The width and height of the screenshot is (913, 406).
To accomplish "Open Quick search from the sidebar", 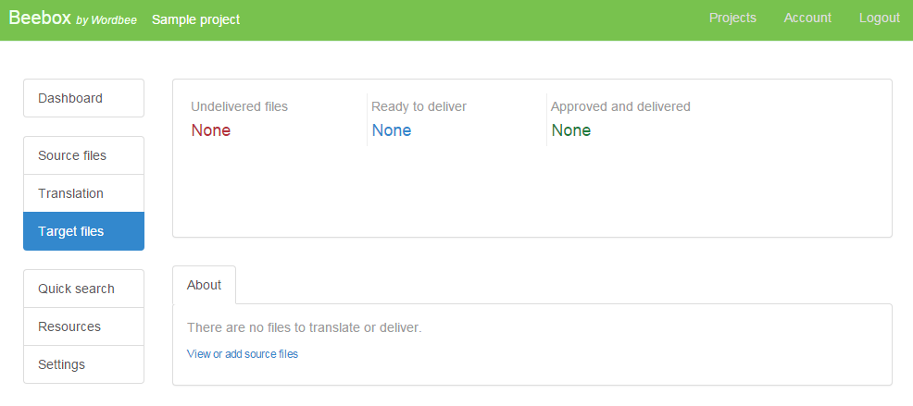I will point(83,289).
